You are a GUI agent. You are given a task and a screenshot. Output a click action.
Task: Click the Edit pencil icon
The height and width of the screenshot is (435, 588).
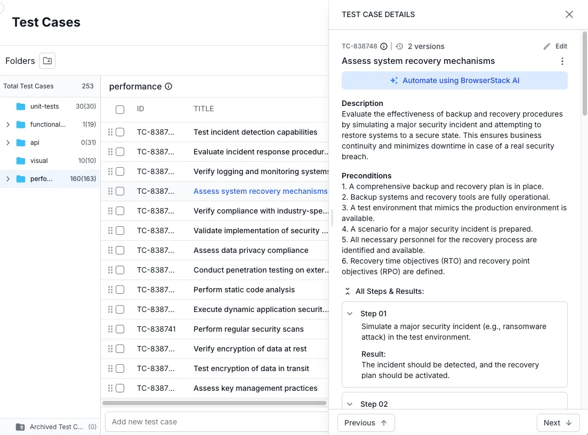tap(546, 46)
